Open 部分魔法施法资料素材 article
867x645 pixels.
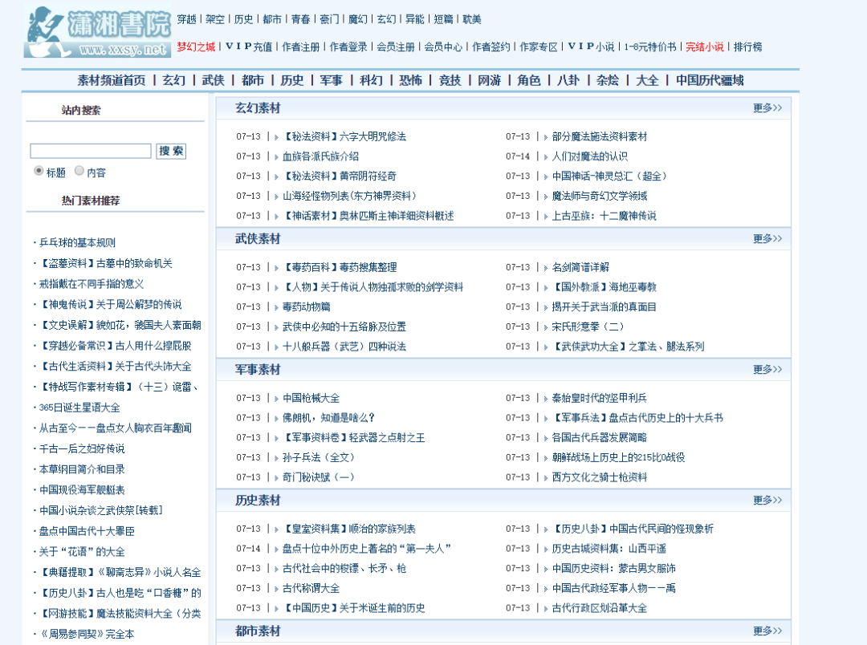click(600, 136)
